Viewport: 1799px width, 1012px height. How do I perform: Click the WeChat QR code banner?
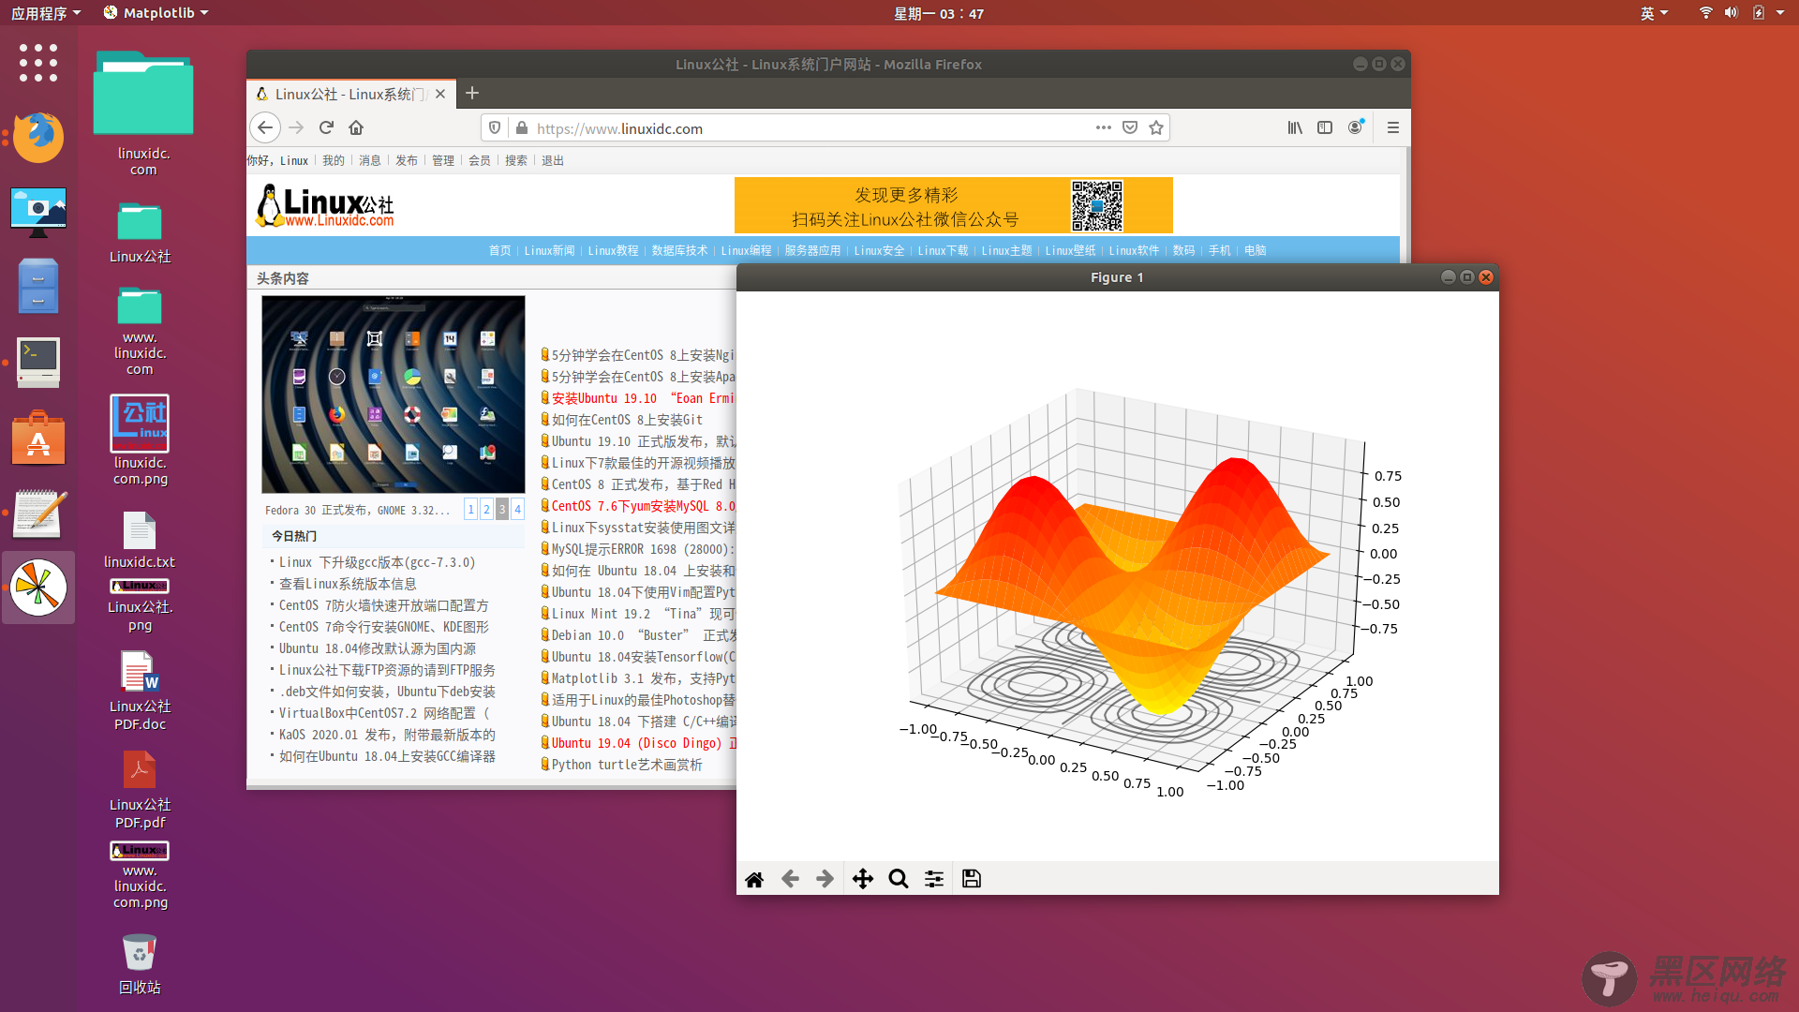coord(953,206)
